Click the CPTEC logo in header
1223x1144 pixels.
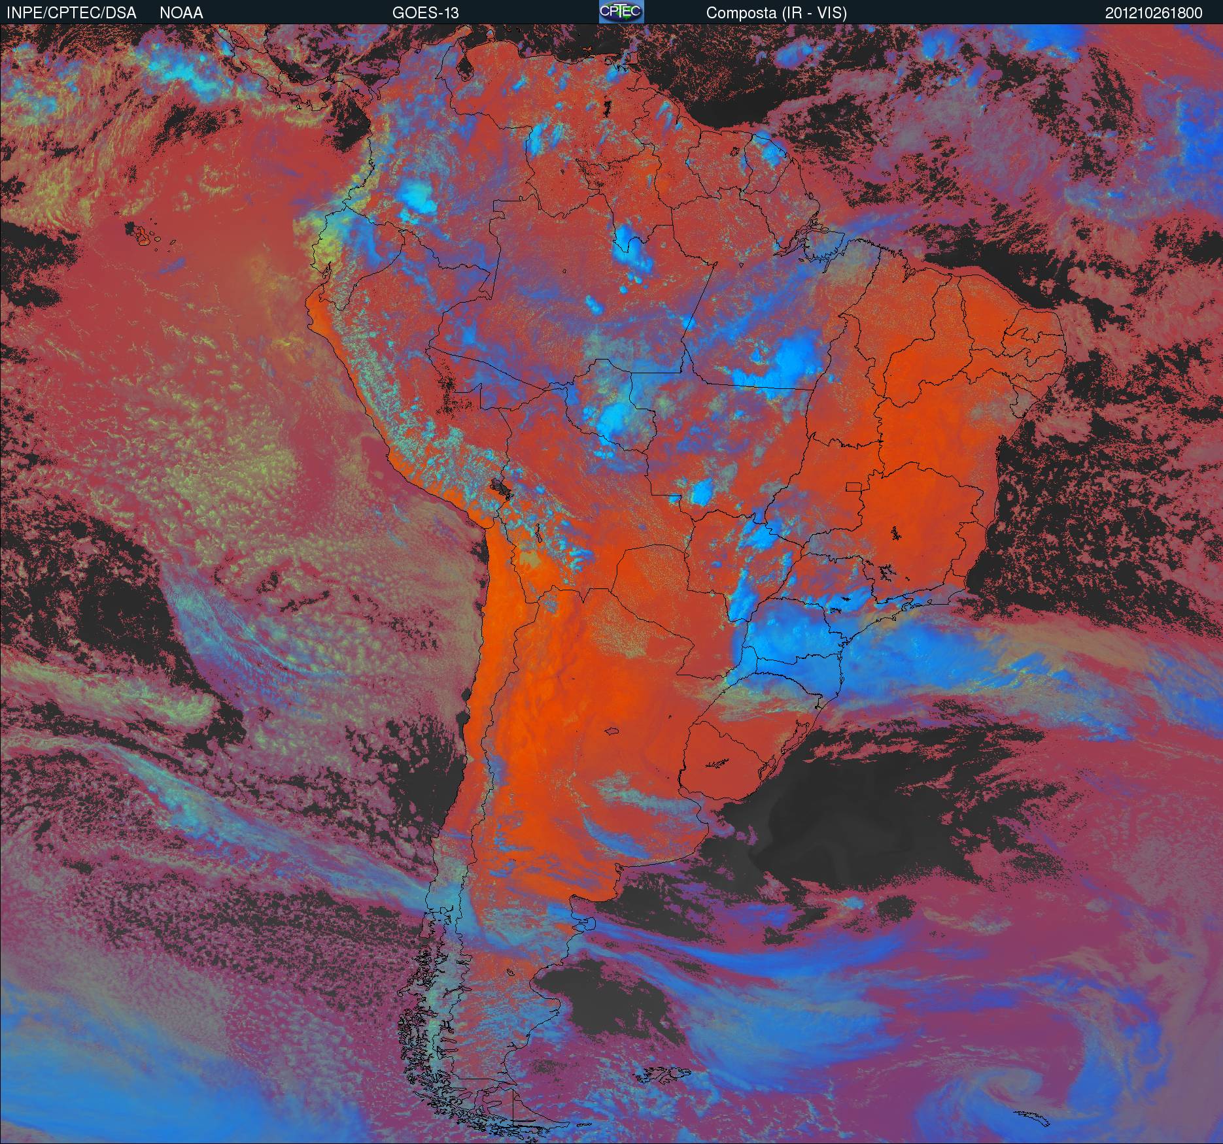coord(621,12)
